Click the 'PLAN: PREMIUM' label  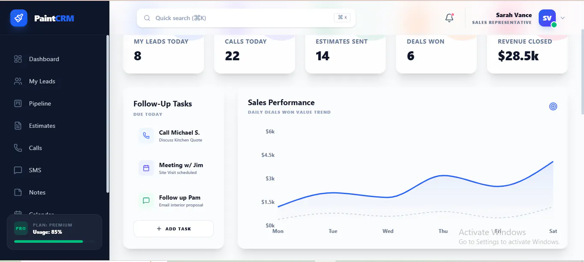pos(53,225)
